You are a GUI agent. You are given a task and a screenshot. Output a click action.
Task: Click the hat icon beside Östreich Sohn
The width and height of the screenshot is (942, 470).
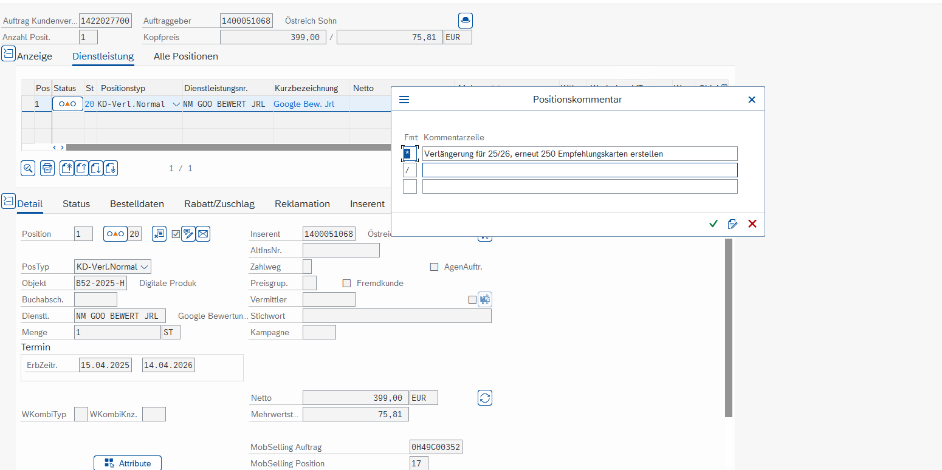[x=466, y=21]
